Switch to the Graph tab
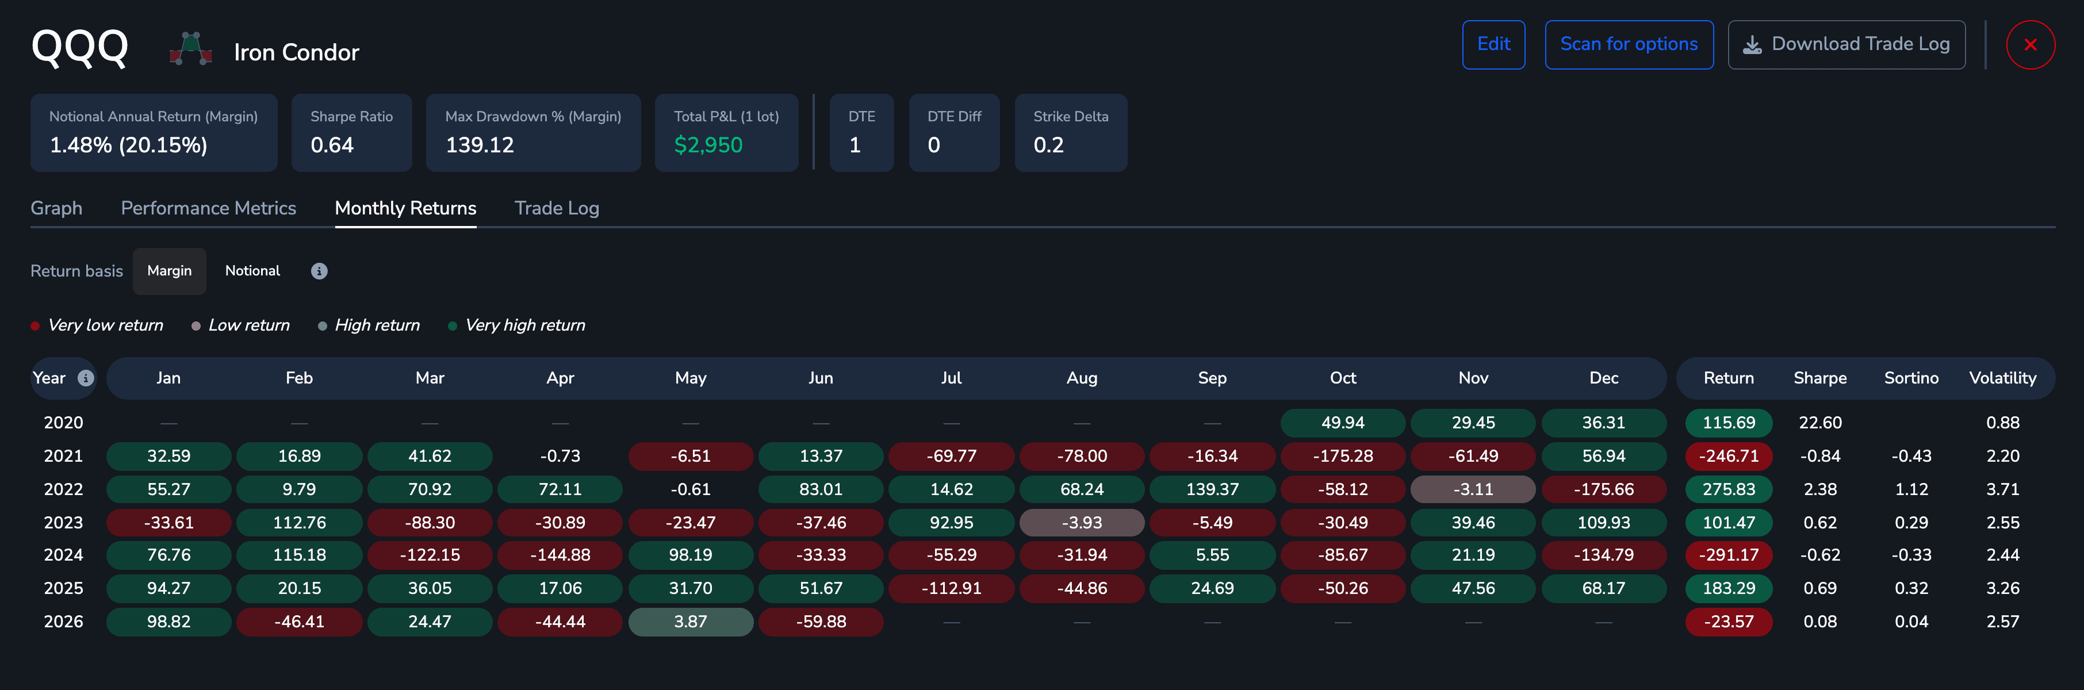The width and height of the screenshot is (2084, 690). 56,208
